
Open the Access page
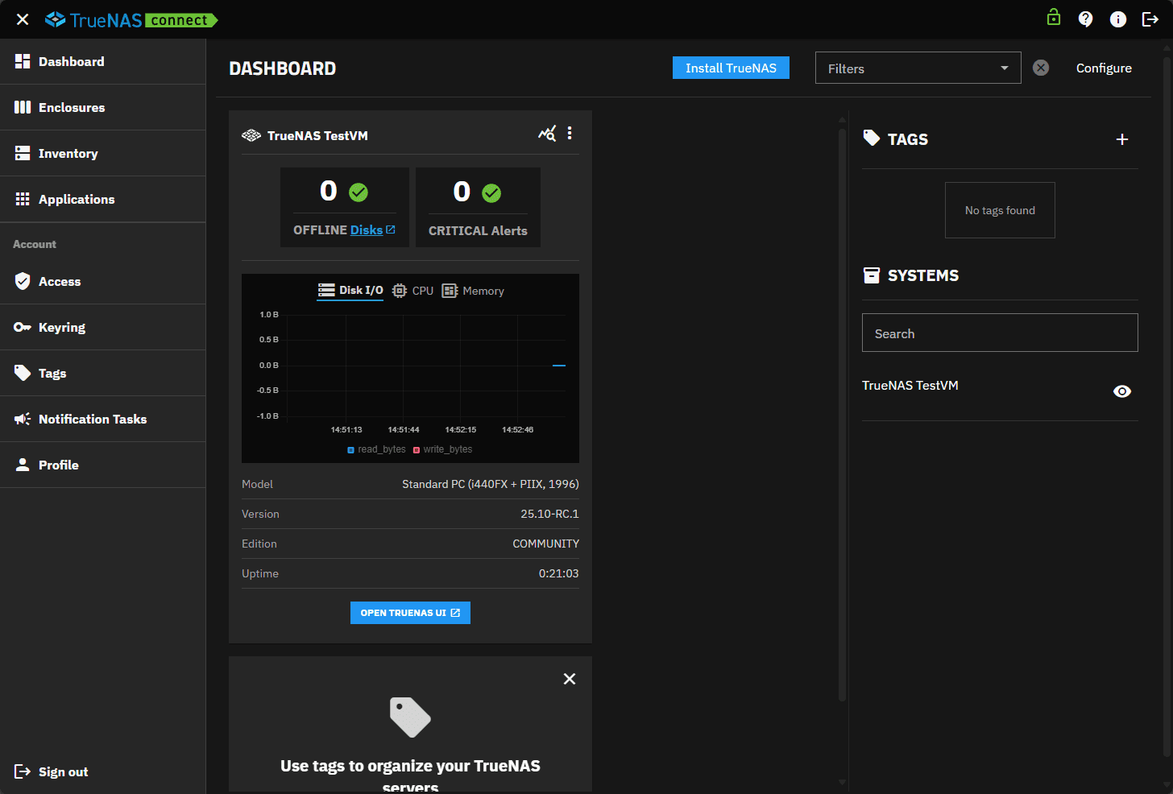pos(103,281)
